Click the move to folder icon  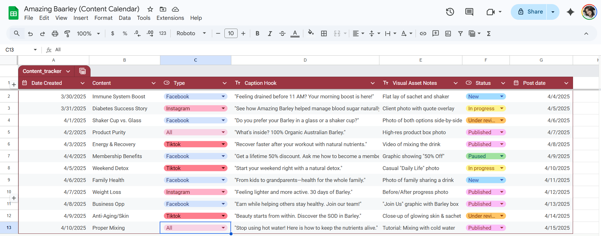click(163, 9)
